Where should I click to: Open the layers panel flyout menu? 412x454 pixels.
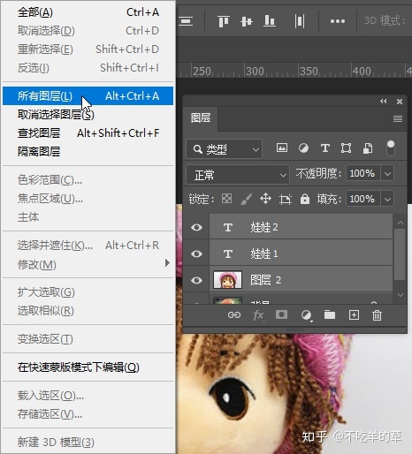tap(398, 118)
